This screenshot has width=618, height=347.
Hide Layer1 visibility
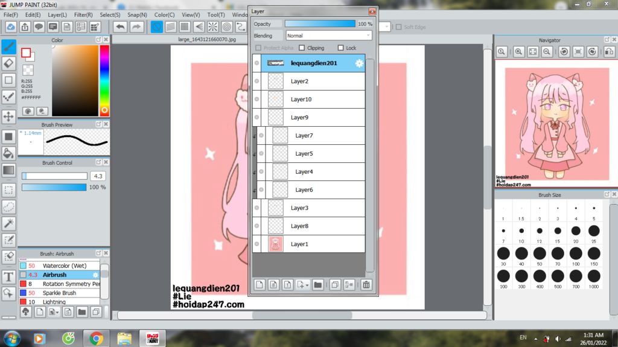[256, 244]
